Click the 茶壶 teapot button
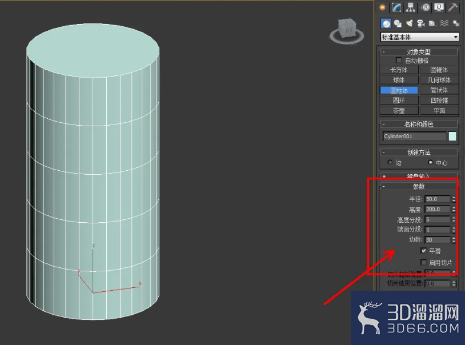465x345 pixels. tap(399, 110)
